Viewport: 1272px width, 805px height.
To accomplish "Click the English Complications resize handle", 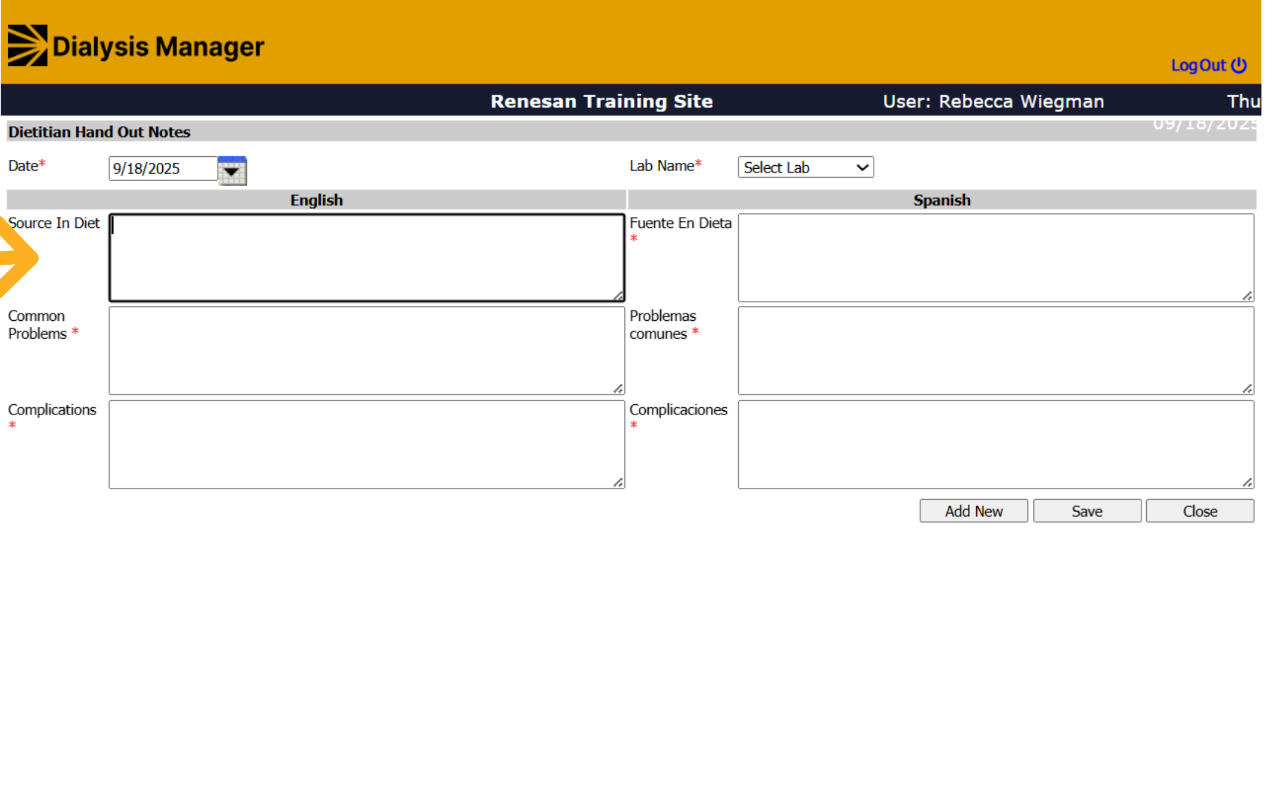I will [x=618, y=482].
